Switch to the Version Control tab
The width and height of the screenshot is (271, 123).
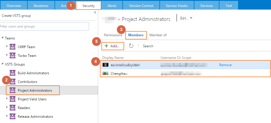[141, 6]
